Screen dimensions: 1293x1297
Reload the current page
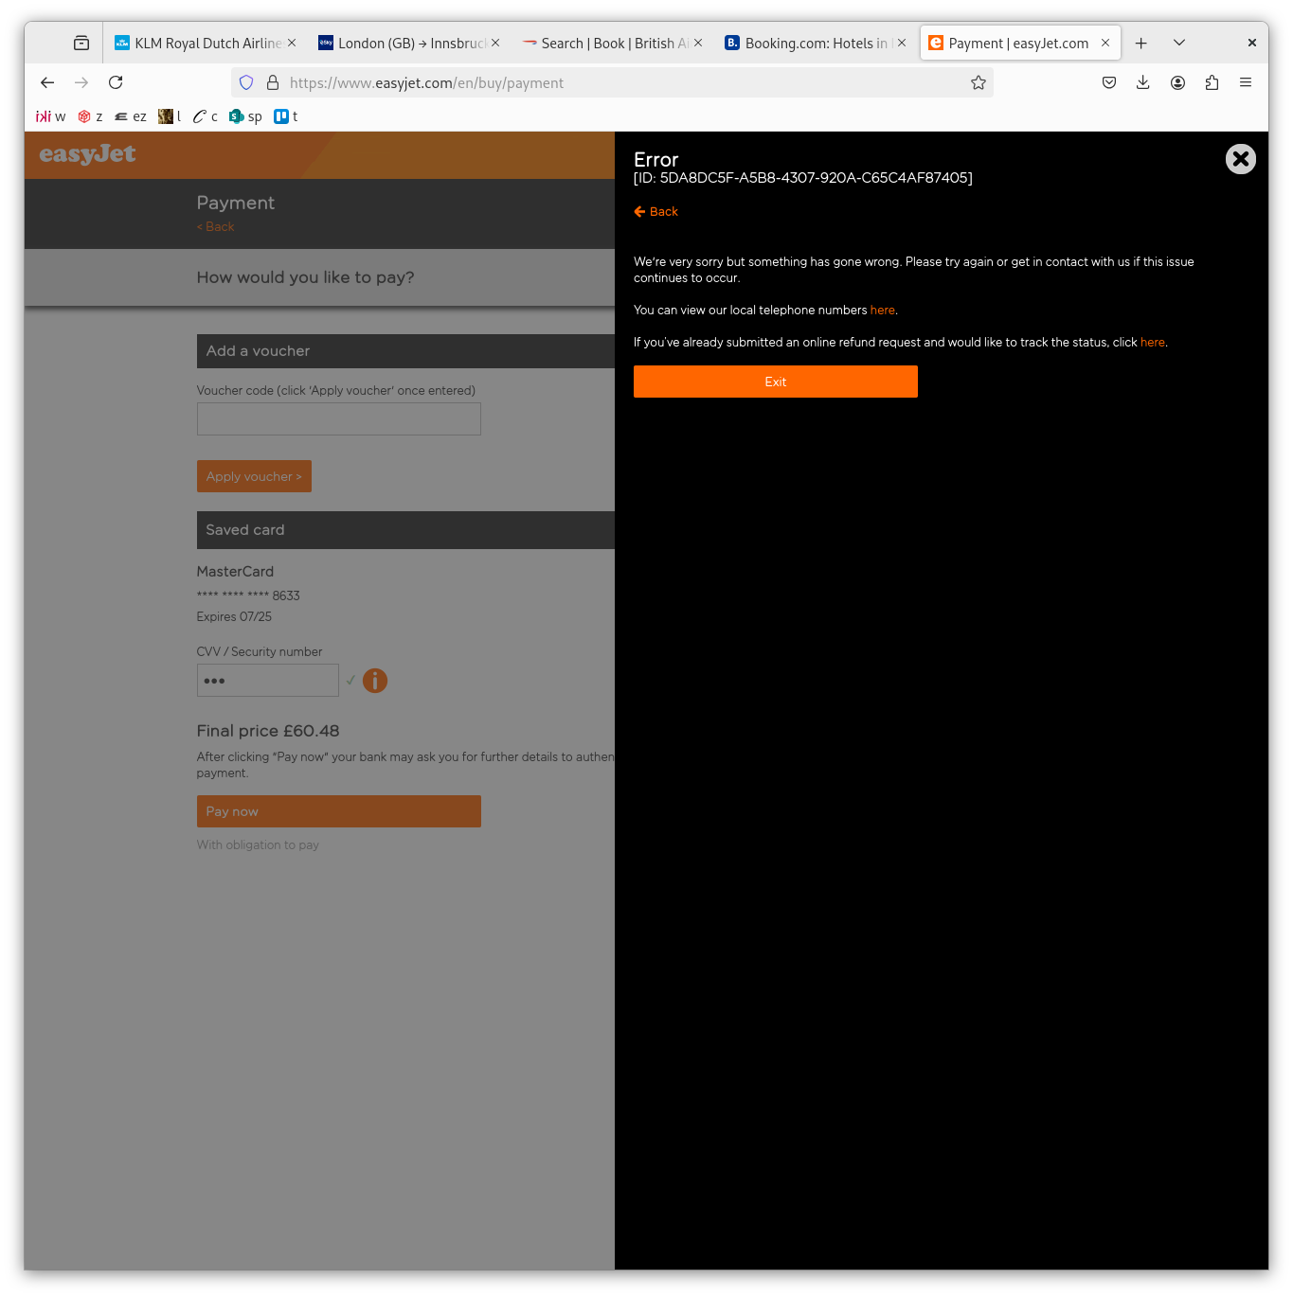tap(116, 83)
